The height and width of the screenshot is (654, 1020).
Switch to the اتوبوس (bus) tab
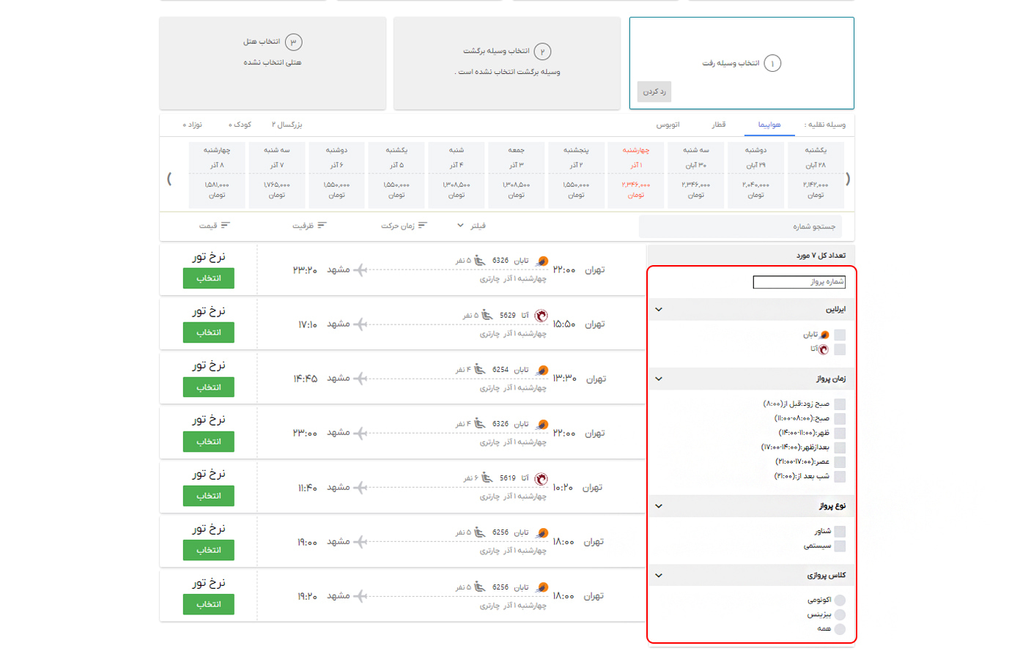[668, 125]
